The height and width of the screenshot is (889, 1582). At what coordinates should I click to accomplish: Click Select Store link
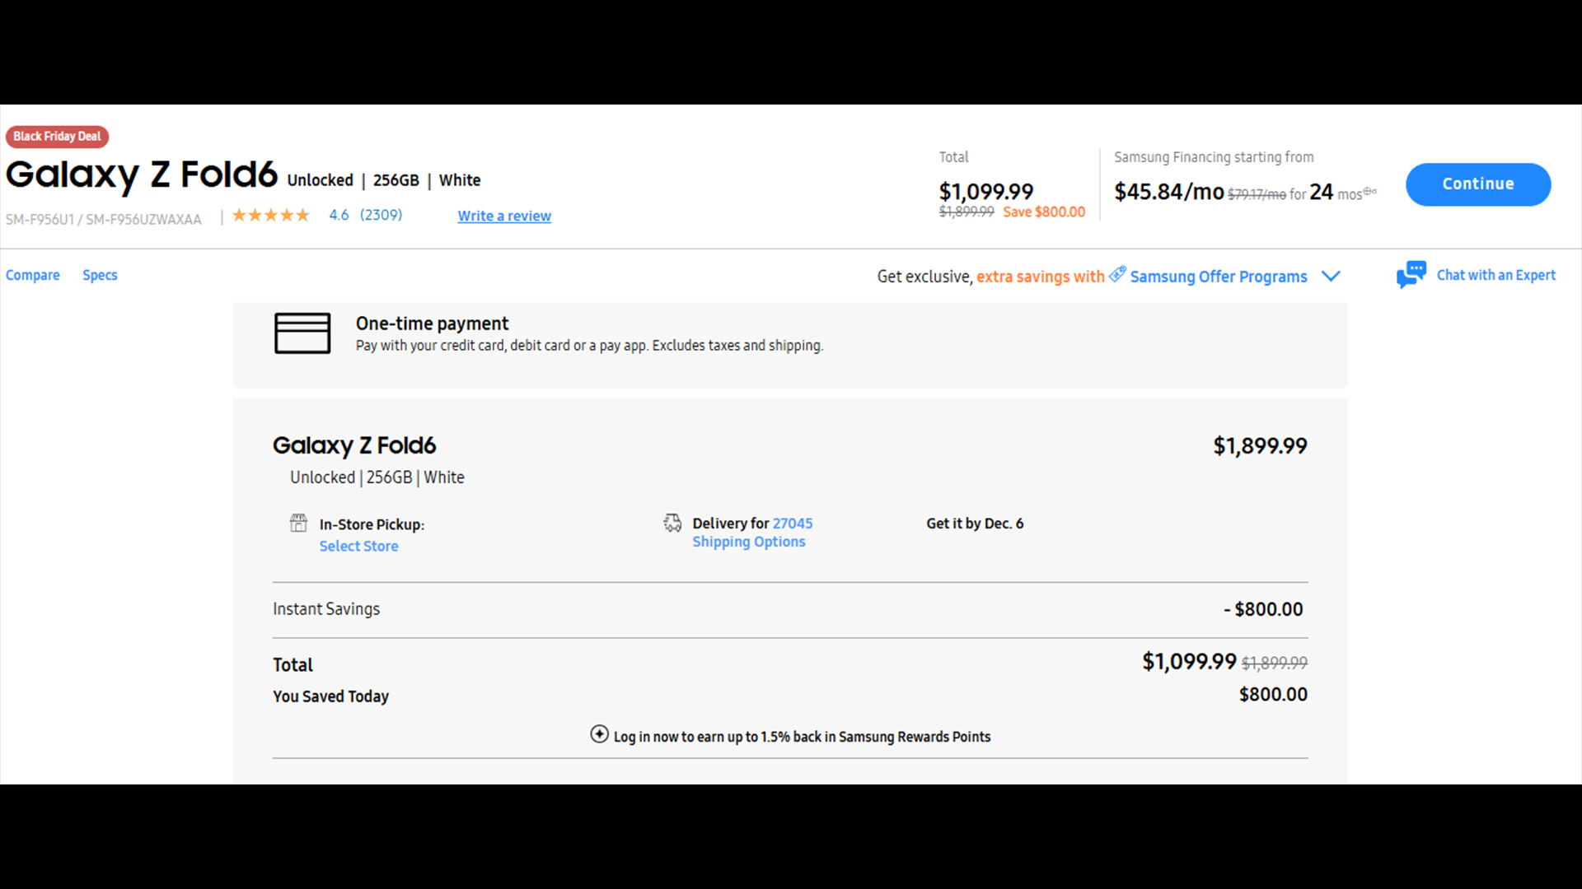click(358, 546)
